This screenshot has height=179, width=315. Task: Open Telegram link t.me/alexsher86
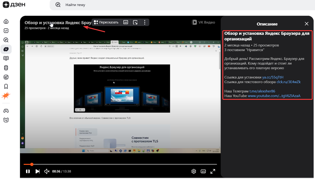point(262,91)
